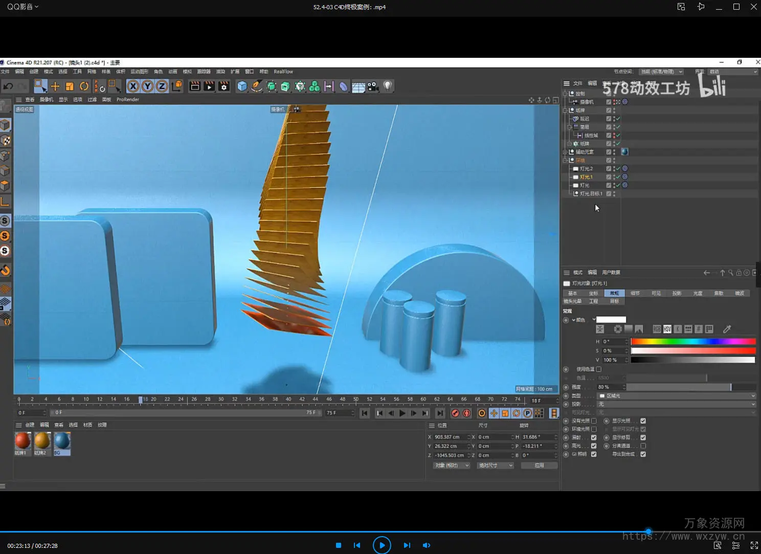Select the Move tool icon
This screenshot has height=554, width=761.
coord(55,86)
